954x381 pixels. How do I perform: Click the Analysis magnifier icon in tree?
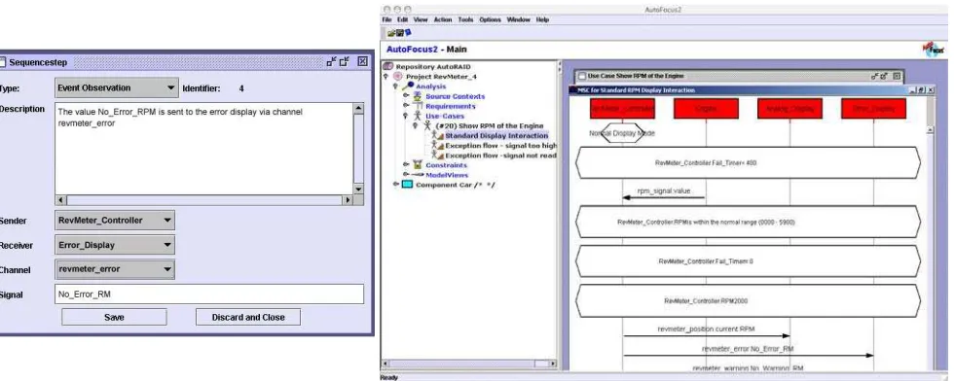tap(408, 87)
